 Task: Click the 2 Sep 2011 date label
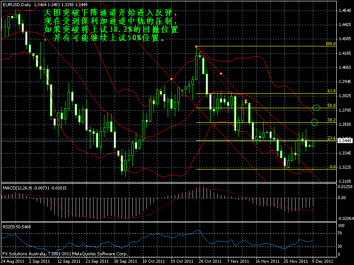pyautogui.click(x=39, y=261)
